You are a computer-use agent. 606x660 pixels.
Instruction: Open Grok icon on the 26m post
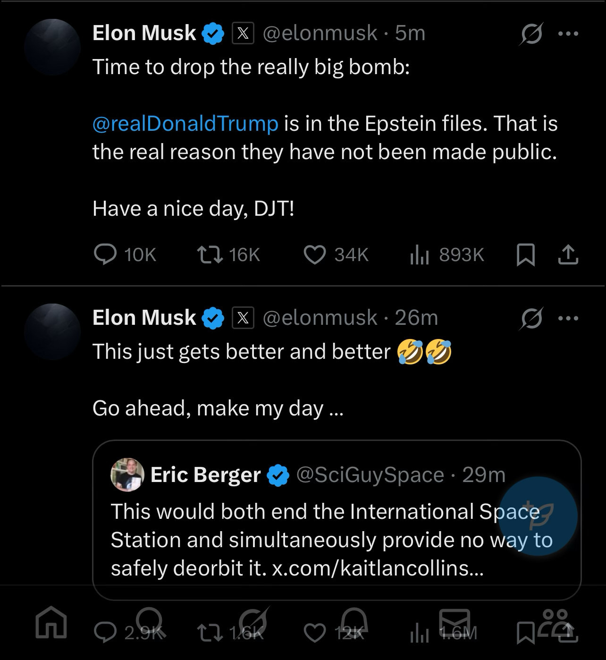click(x=531, y=318)
